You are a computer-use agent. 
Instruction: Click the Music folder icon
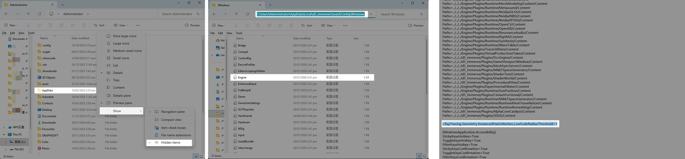pos(39,148)
